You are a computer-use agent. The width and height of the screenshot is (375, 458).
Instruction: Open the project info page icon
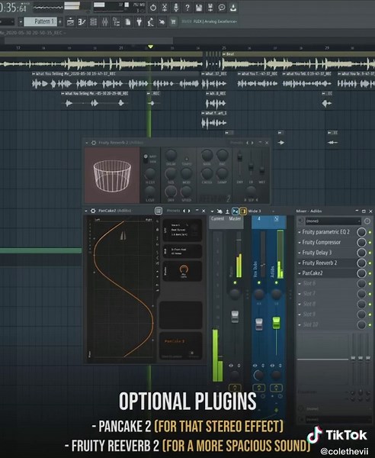(128, 22)
